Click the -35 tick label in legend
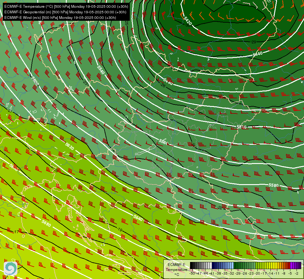The image size is (304, 279). 225,273
